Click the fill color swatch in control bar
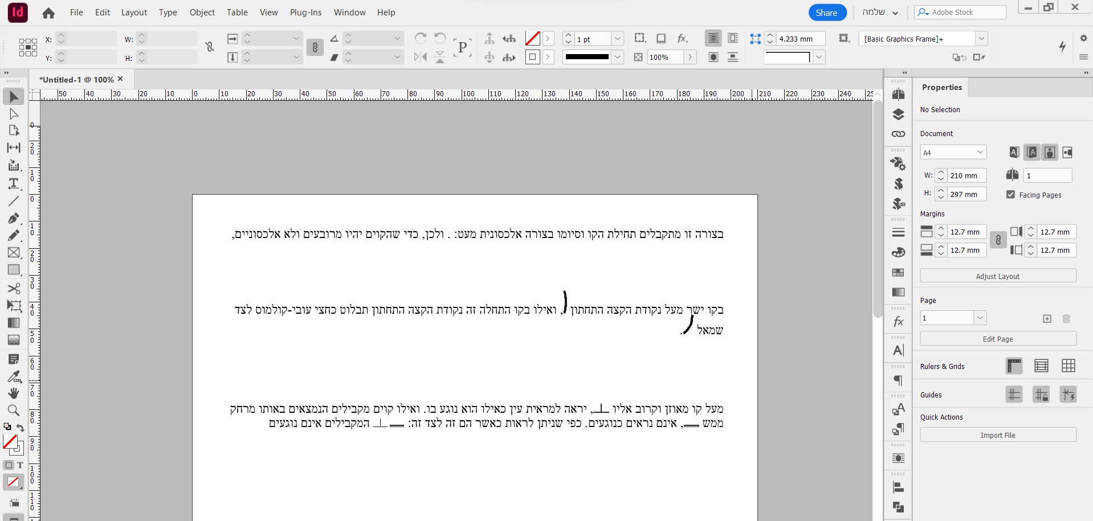This screenshot has width=1093, height=521. (x=533, y=39)
